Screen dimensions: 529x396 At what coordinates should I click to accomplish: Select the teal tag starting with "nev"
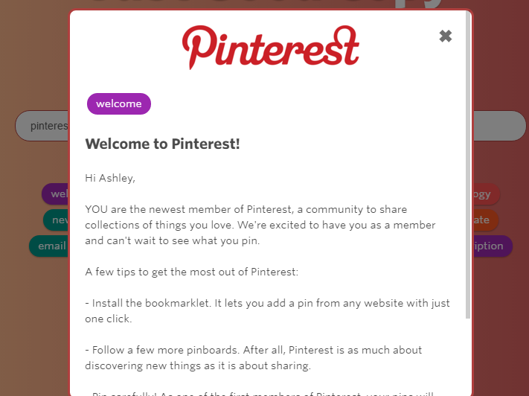[56, 220]
